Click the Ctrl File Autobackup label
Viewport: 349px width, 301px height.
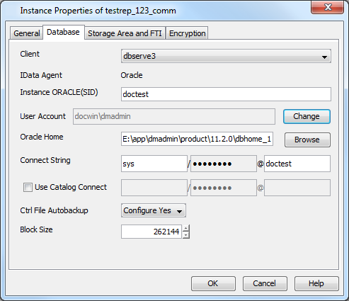pyautogui.click(x=54, y=210)
